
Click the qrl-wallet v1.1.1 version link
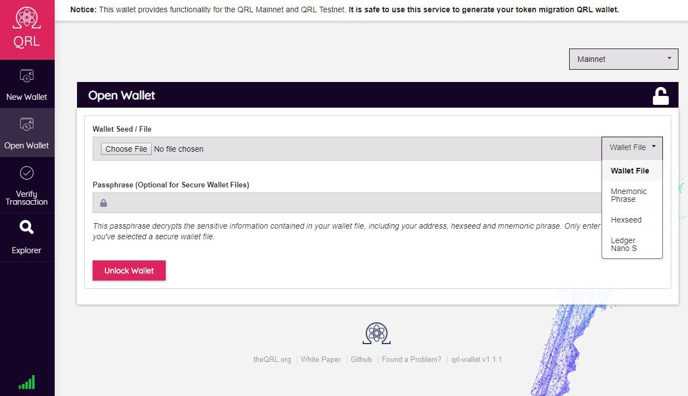477,360
